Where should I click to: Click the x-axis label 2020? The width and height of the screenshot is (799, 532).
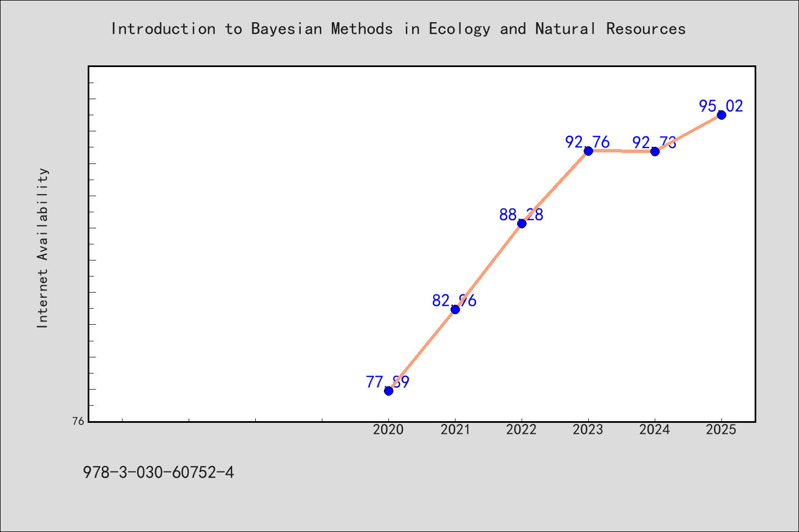pyautogui.click(x=388, y=429)
